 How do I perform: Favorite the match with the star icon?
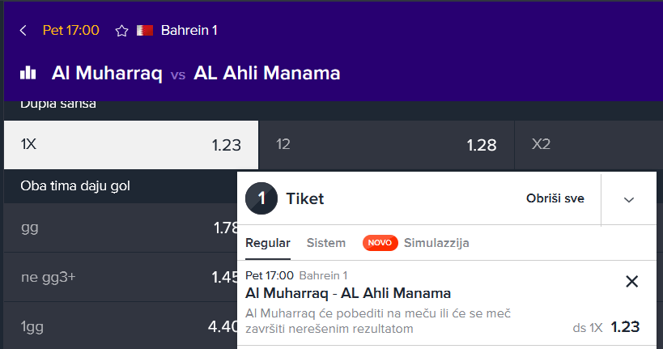(121, 31)
